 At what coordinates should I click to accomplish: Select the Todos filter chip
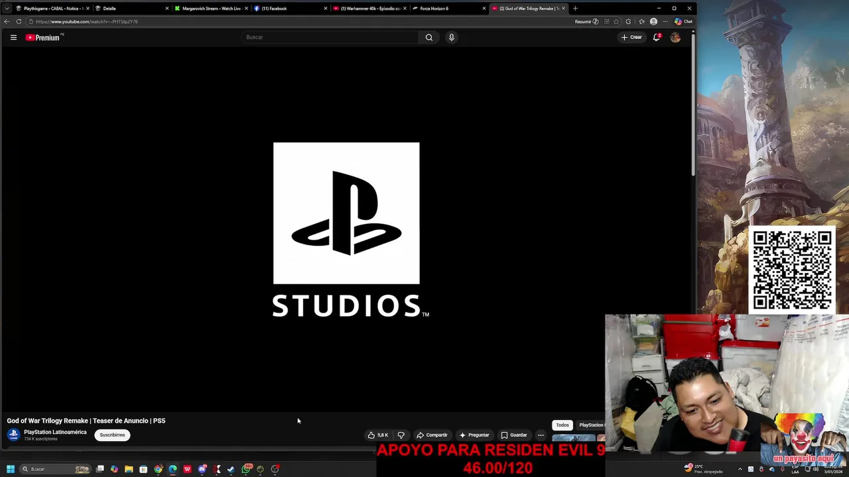[562, 425]
